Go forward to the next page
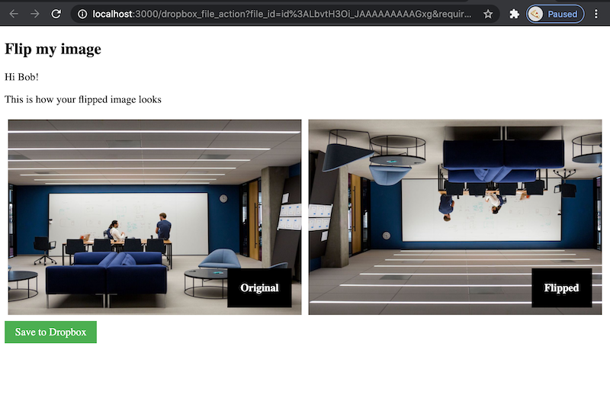This screenshot has height=398, width=610. [34, 14]
